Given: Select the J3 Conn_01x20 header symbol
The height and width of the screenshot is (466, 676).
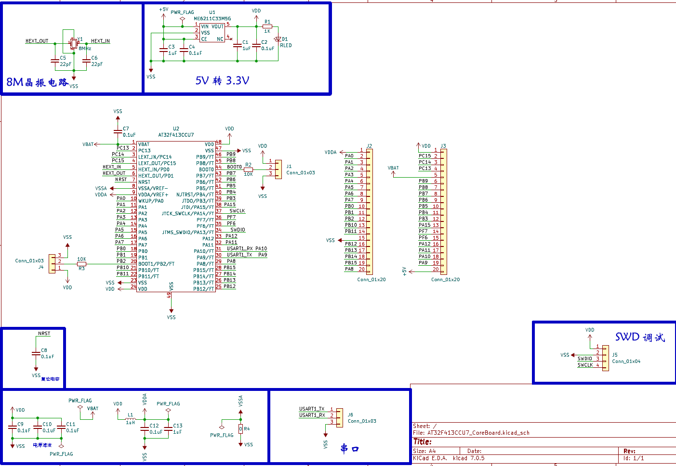Looking at the screenshot, I should [444, 212].
